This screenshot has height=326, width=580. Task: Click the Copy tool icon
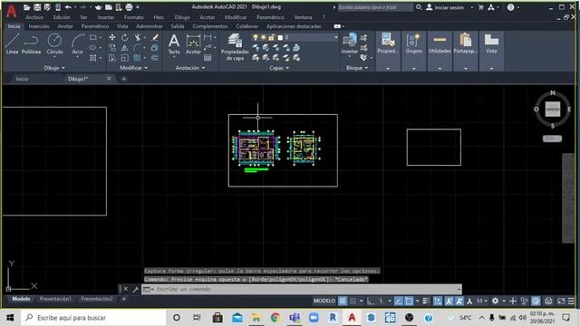click(112, 48)
